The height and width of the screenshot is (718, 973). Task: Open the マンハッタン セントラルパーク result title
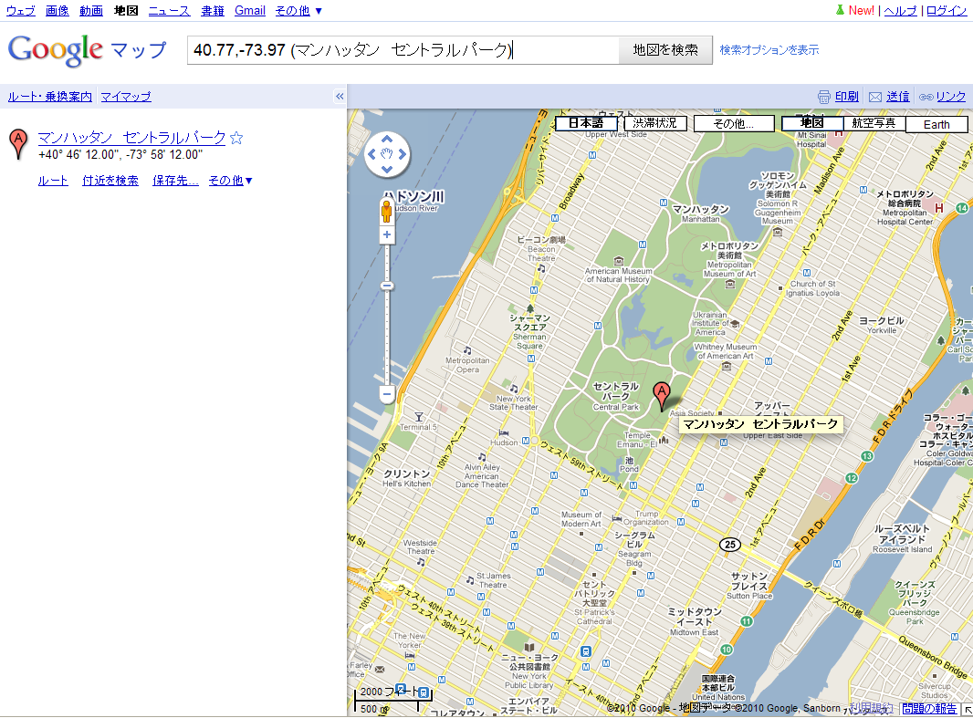131,137
